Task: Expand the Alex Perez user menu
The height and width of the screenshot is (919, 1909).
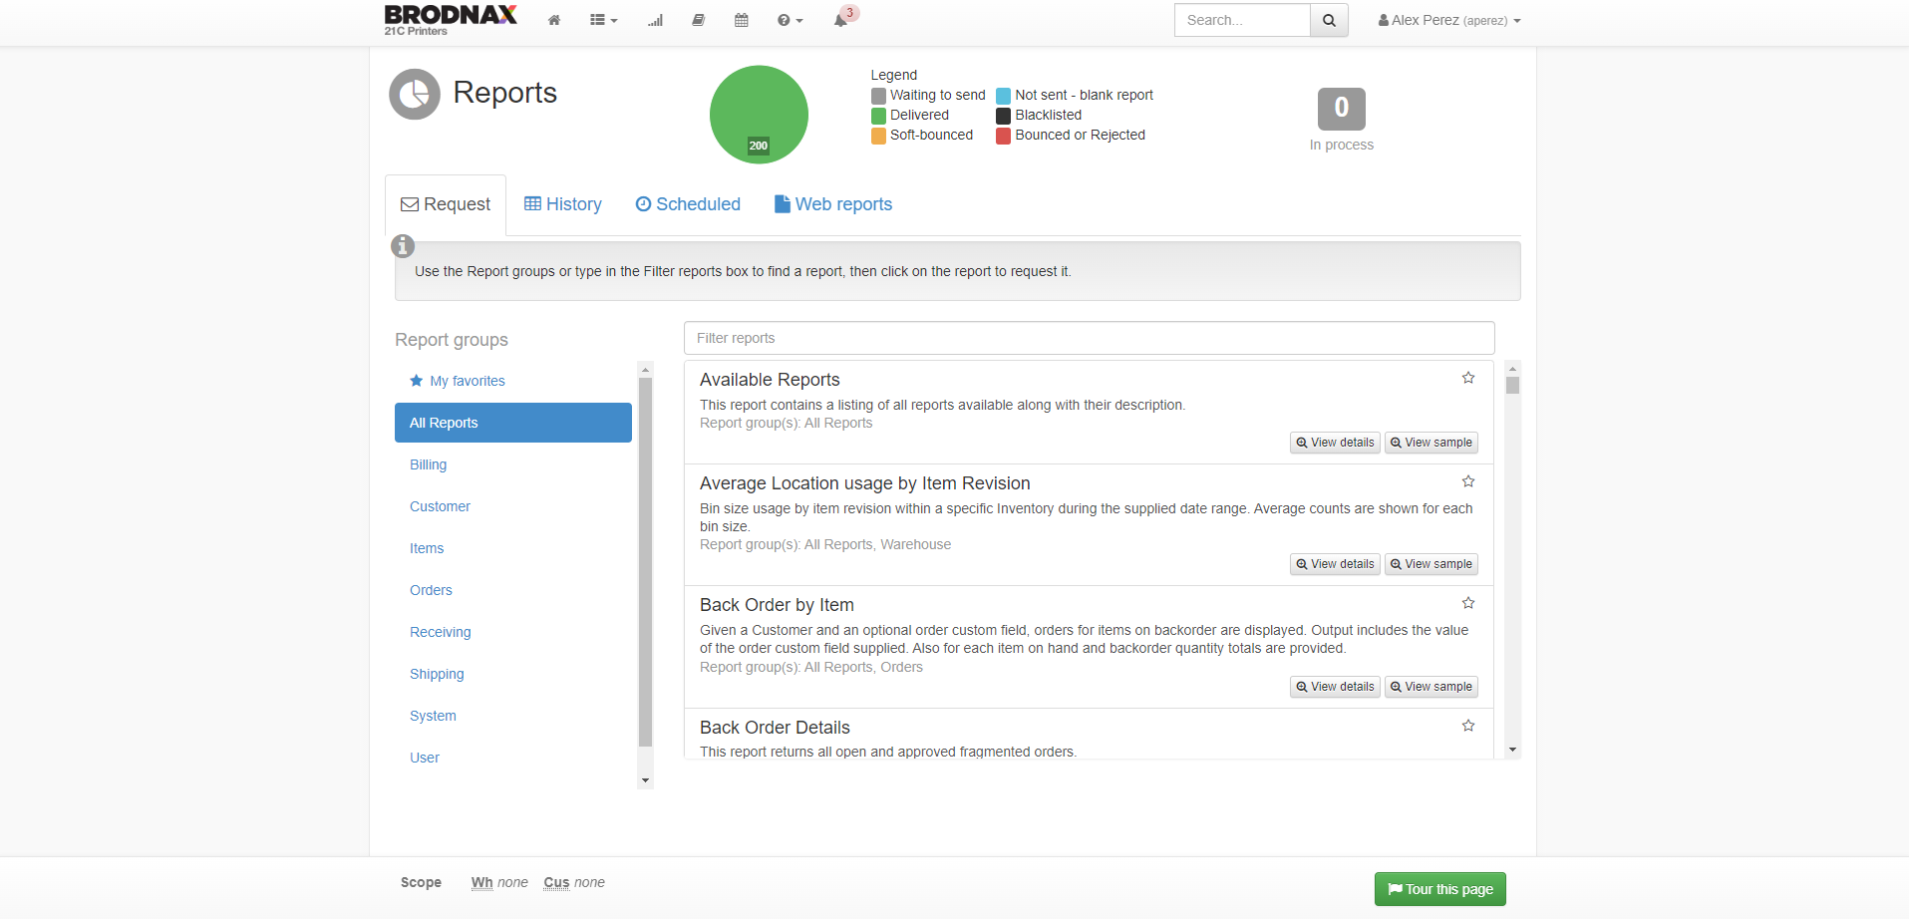Action: (1449, 20)
